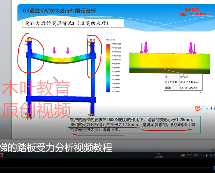This screenshot has width=215, height=173.
Task: Click the URES color gradient legend bar
Action: (x=108, y=68)
